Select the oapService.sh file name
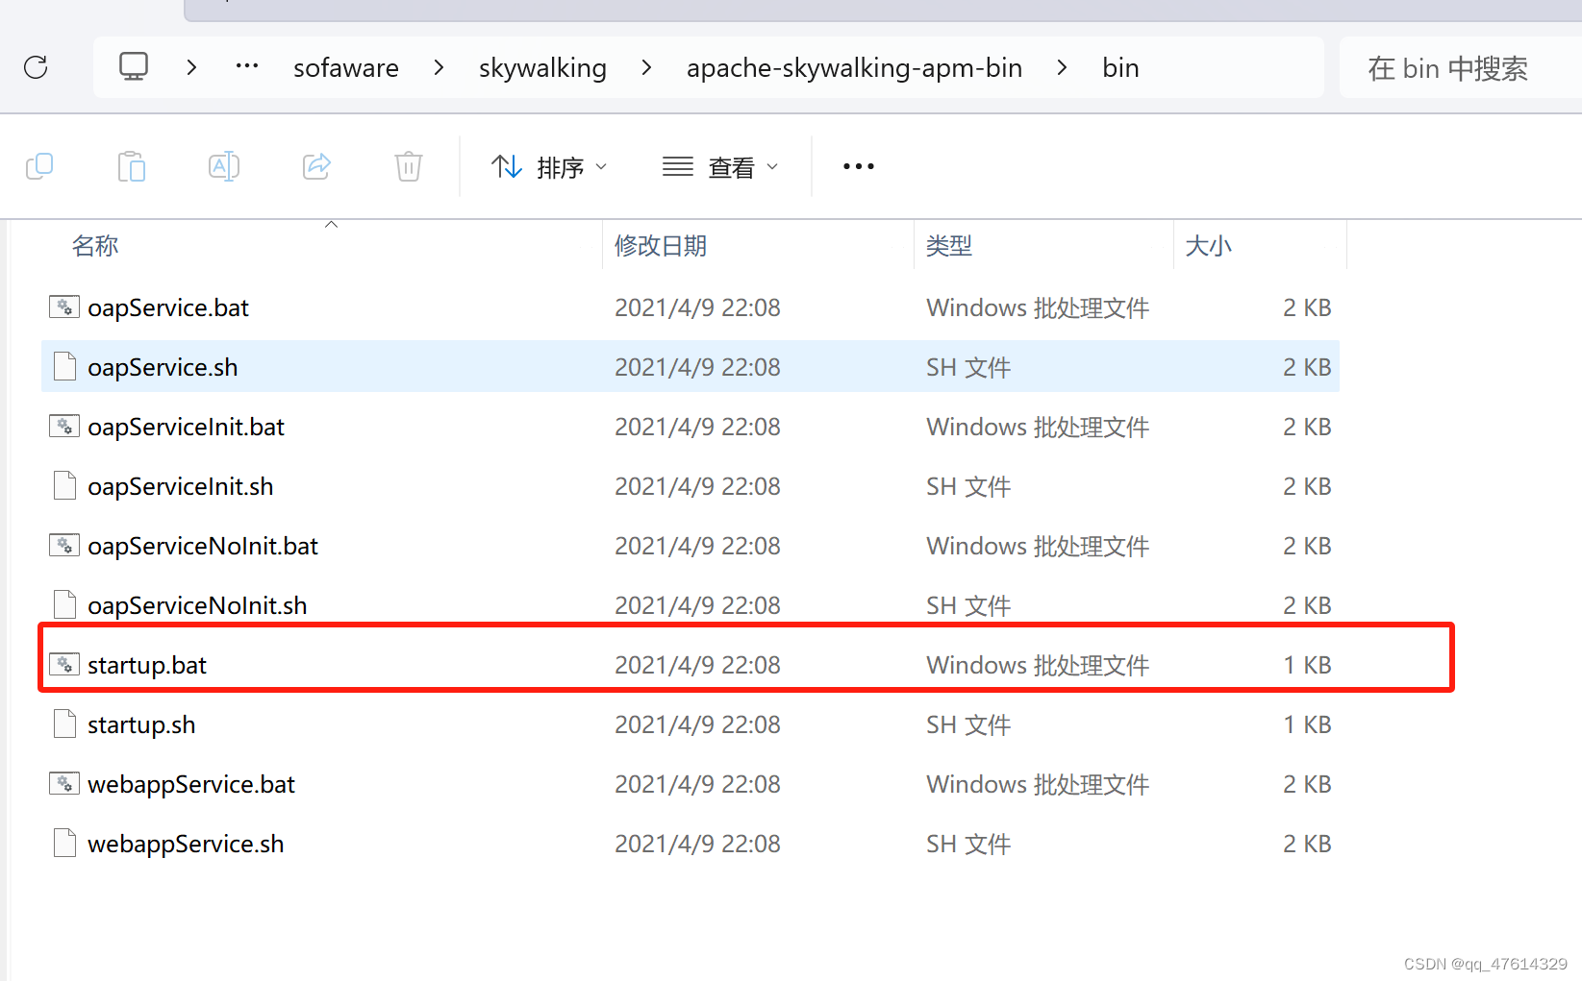Image resolution: width=1582 pixels, height=981 pixels. 163,367
